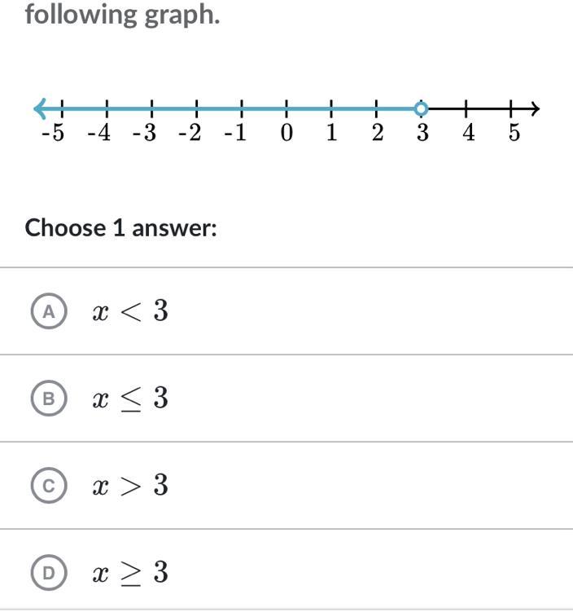Viewport: 573px width, 612px height.
Task: Click the number line label -4
Action: (98, 134)
